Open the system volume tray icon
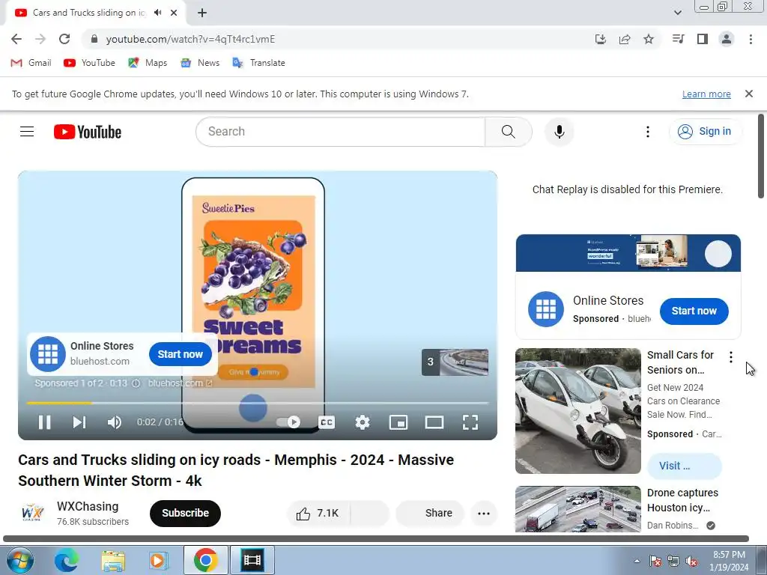This screenshot has width=767, height=575. pyautogui.click(x=691, y=562)
